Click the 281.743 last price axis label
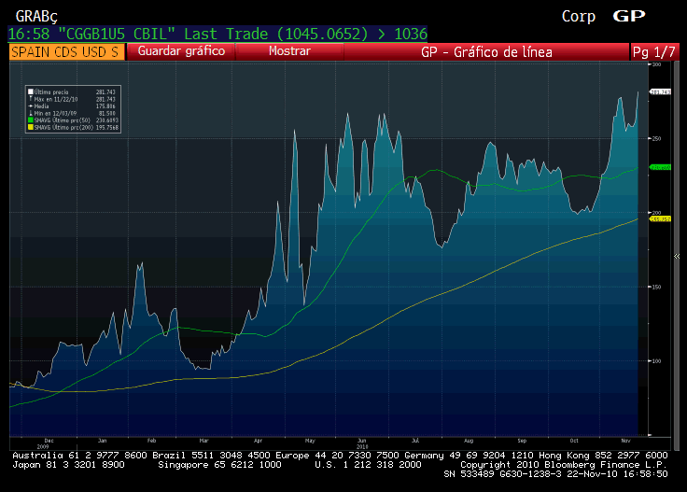The width and height of the screenshot is (687, 492). (660, 92)
